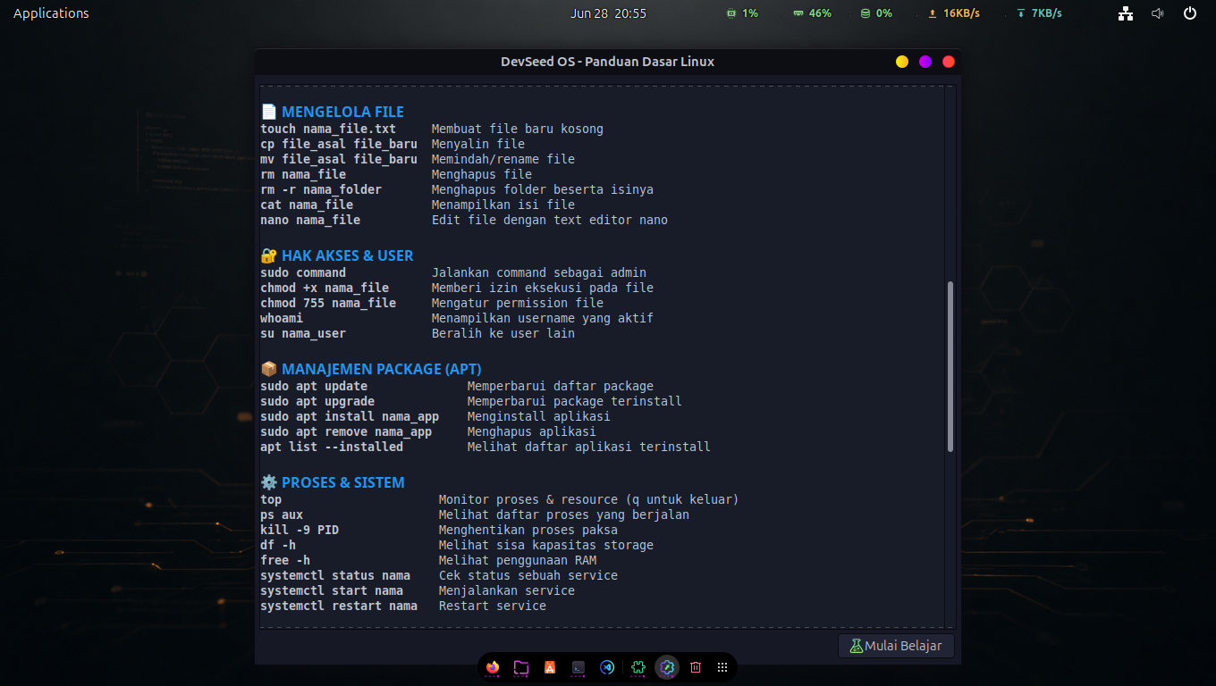Click 'Melihat sisa kapasitas storage' description

546,545
